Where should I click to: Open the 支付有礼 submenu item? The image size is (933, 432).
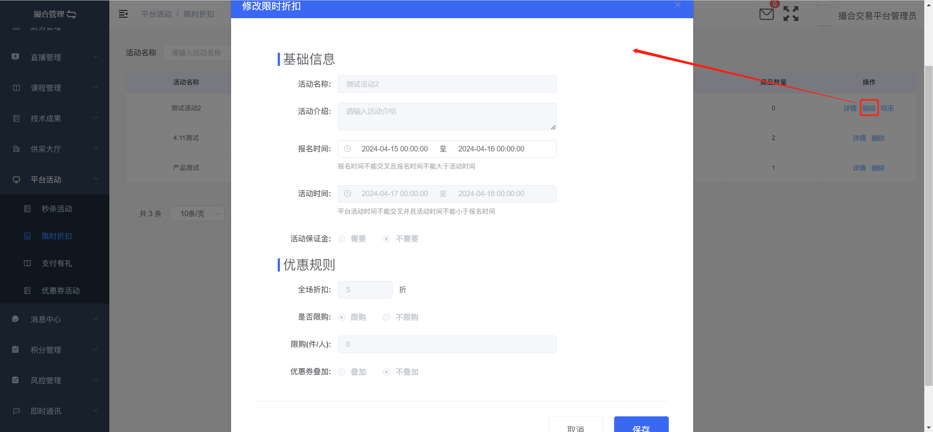tap(55, 263)
